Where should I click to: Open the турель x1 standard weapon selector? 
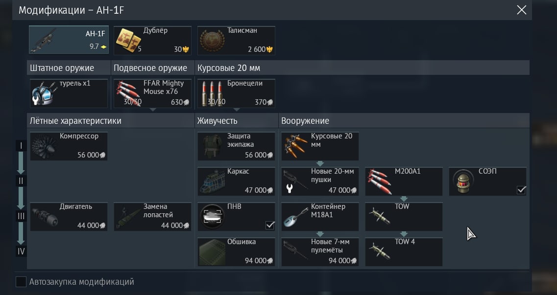click(69, 93)
